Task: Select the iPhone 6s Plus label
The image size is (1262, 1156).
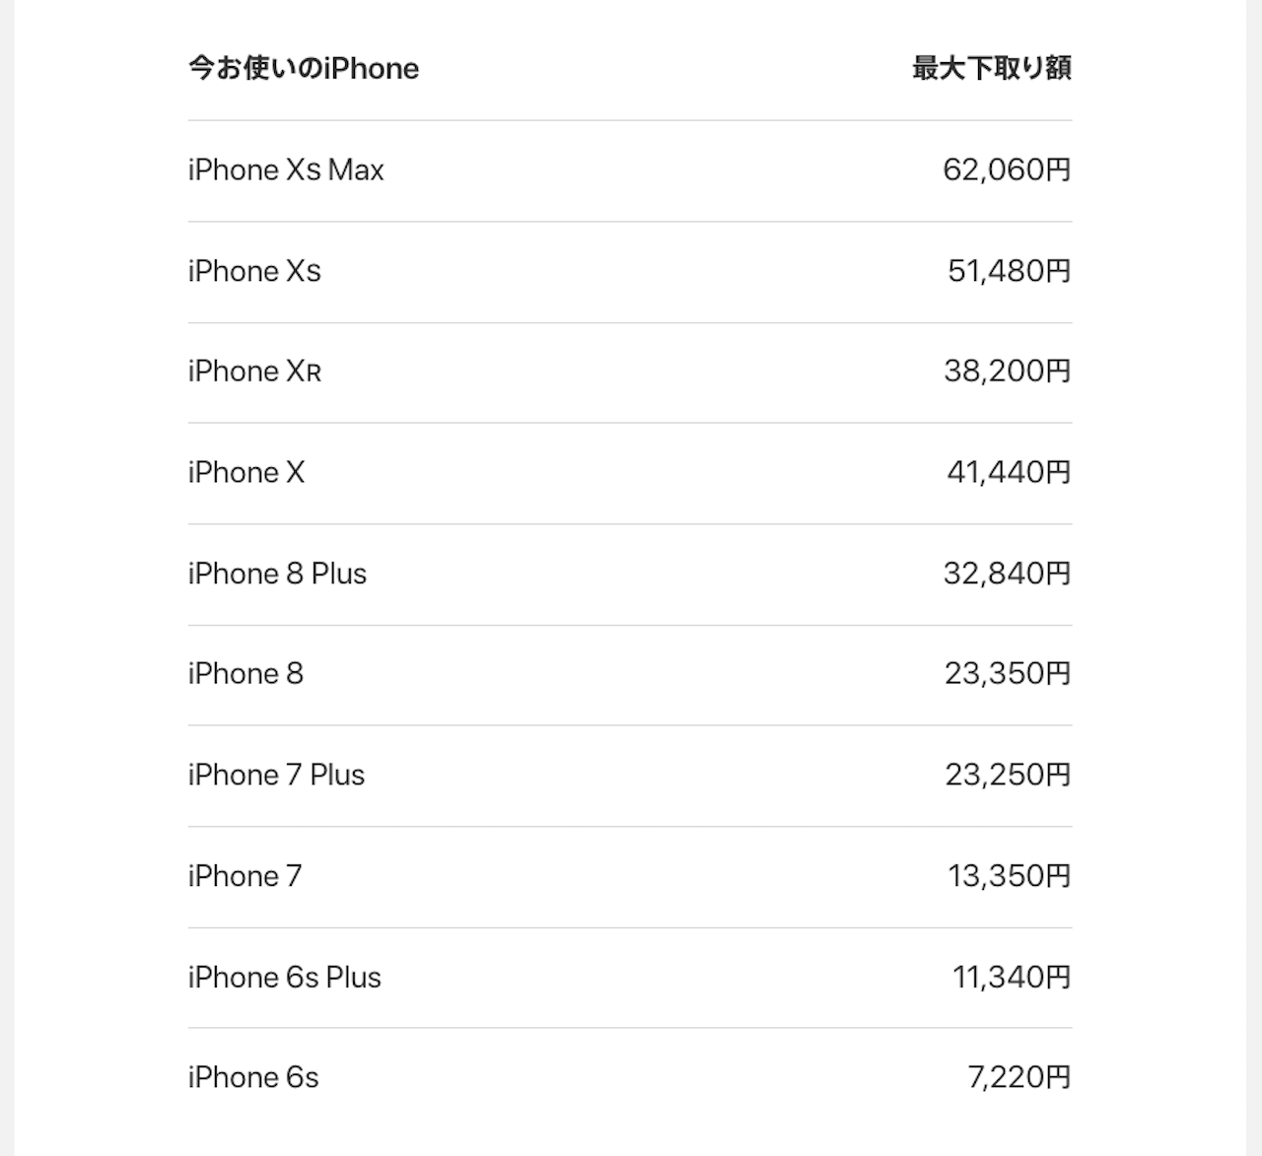Action: 284,978
